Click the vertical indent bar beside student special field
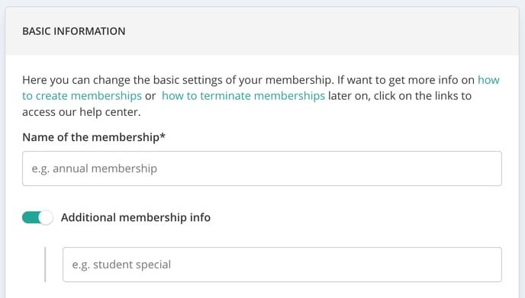Viewport: 525px width, 298px height. coord(45,264)
